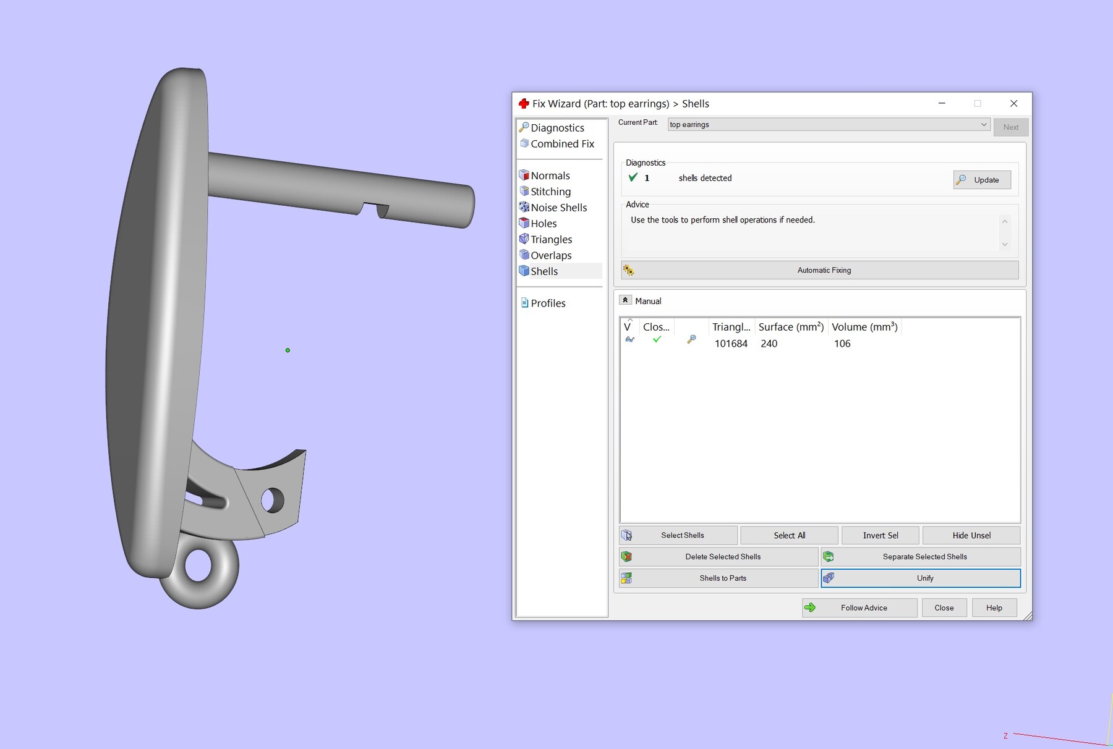Sort shells by Surface (mm²) header
Screen dimensions: 1113x749
tap(791, 327)
